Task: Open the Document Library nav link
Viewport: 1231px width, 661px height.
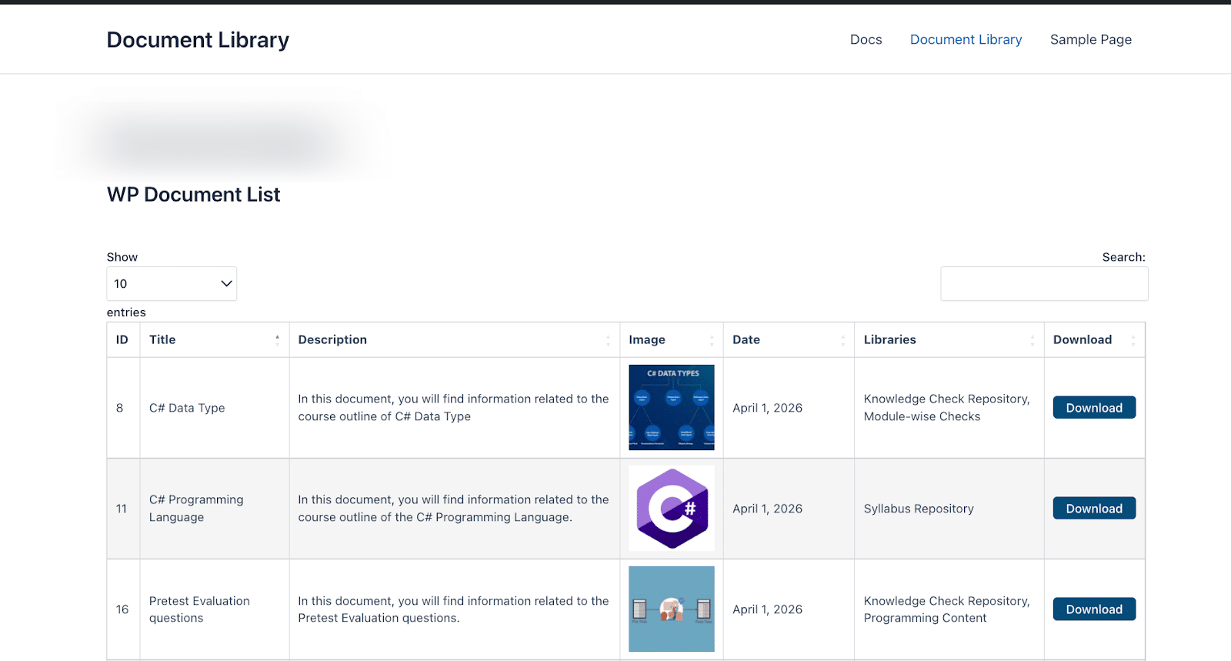Action: tap(966, 39)
